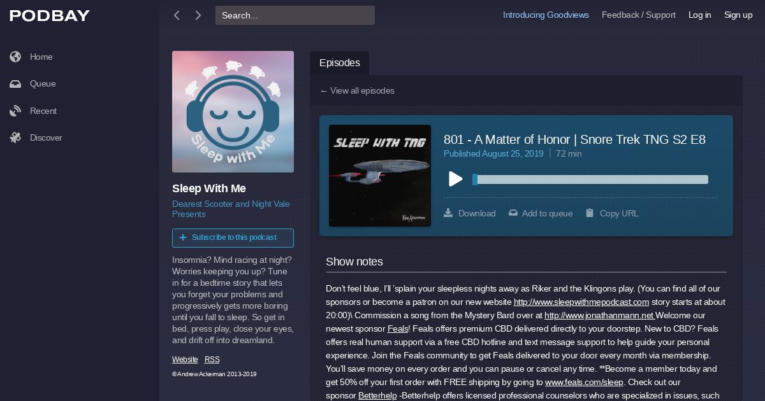765x401 pixels.
Task: Open Dearest Scooter and Night Vale Presents link
Action: 231,209
